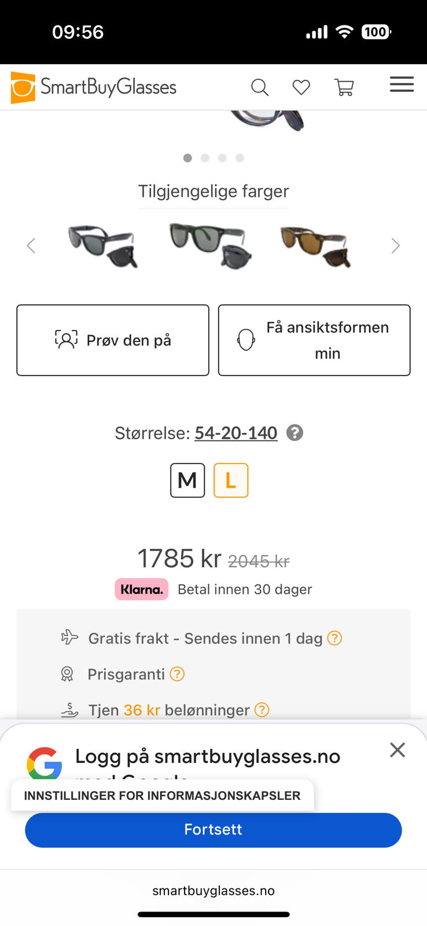Open the hamburger navigation menu
427x926 pixels.
click(402, 84)
